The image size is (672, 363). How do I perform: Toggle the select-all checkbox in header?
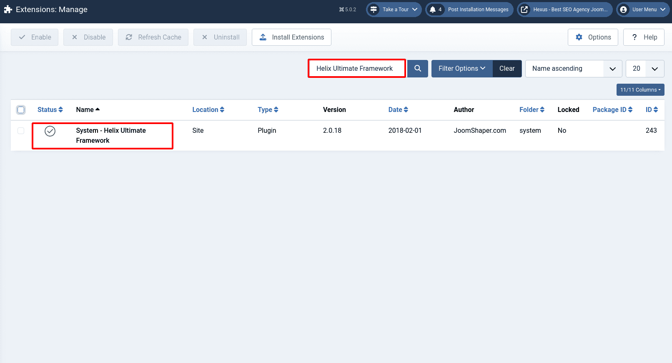click(21, 110)
